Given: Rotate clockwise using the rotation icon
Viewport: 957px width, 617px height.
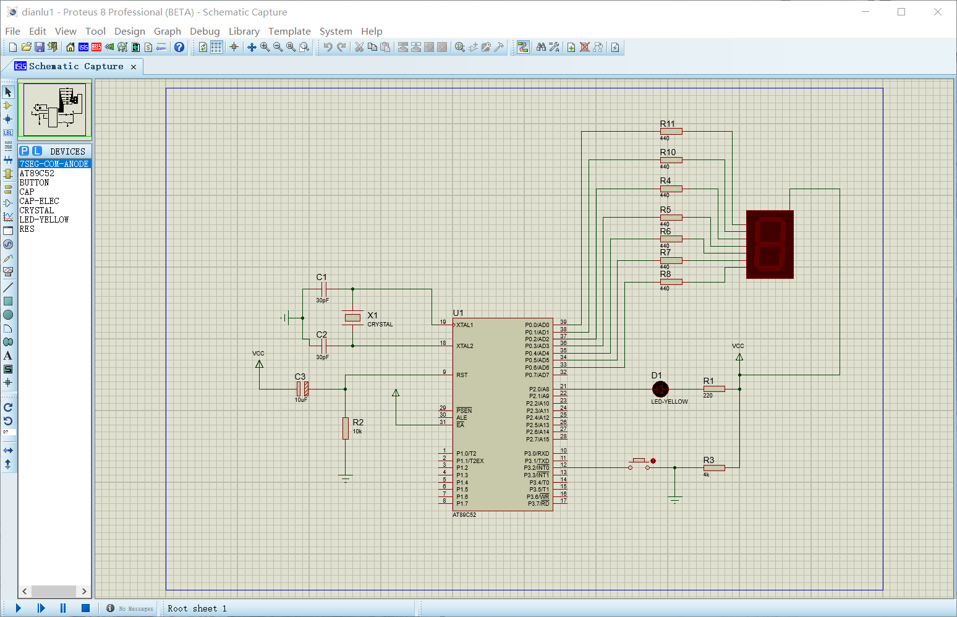Looking at the screenshot, I should (8, 407).
